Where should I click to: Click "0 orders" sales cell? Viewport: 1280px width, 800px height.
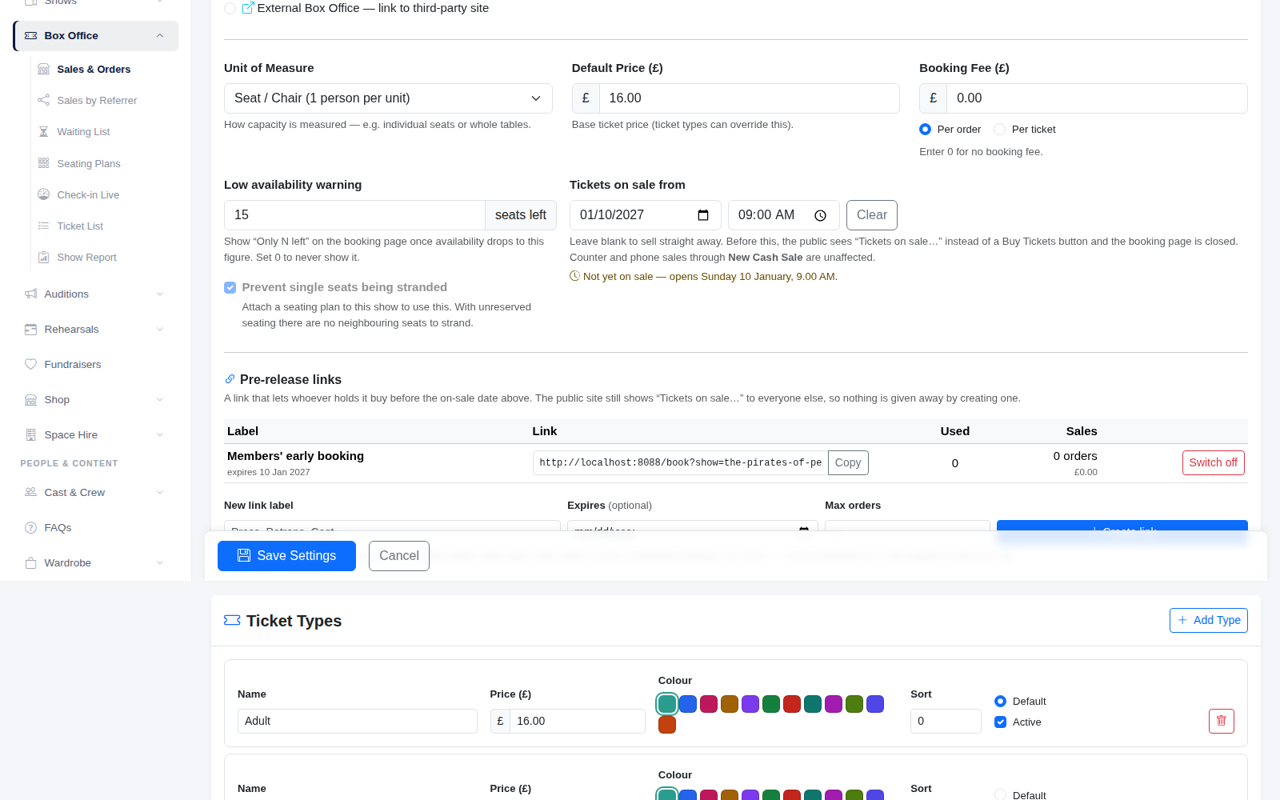1075,456
